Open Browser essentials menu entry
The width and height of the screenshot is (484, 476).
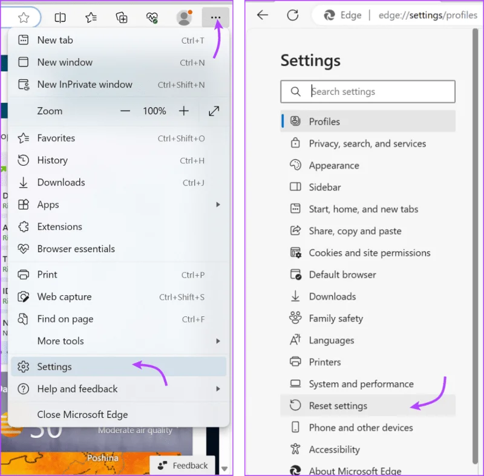point(119,249)
